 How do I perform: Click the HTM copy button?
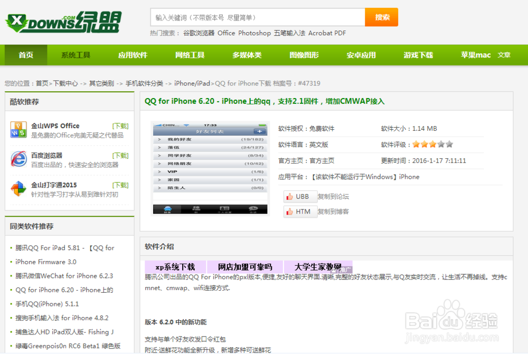tap(300, 211)
